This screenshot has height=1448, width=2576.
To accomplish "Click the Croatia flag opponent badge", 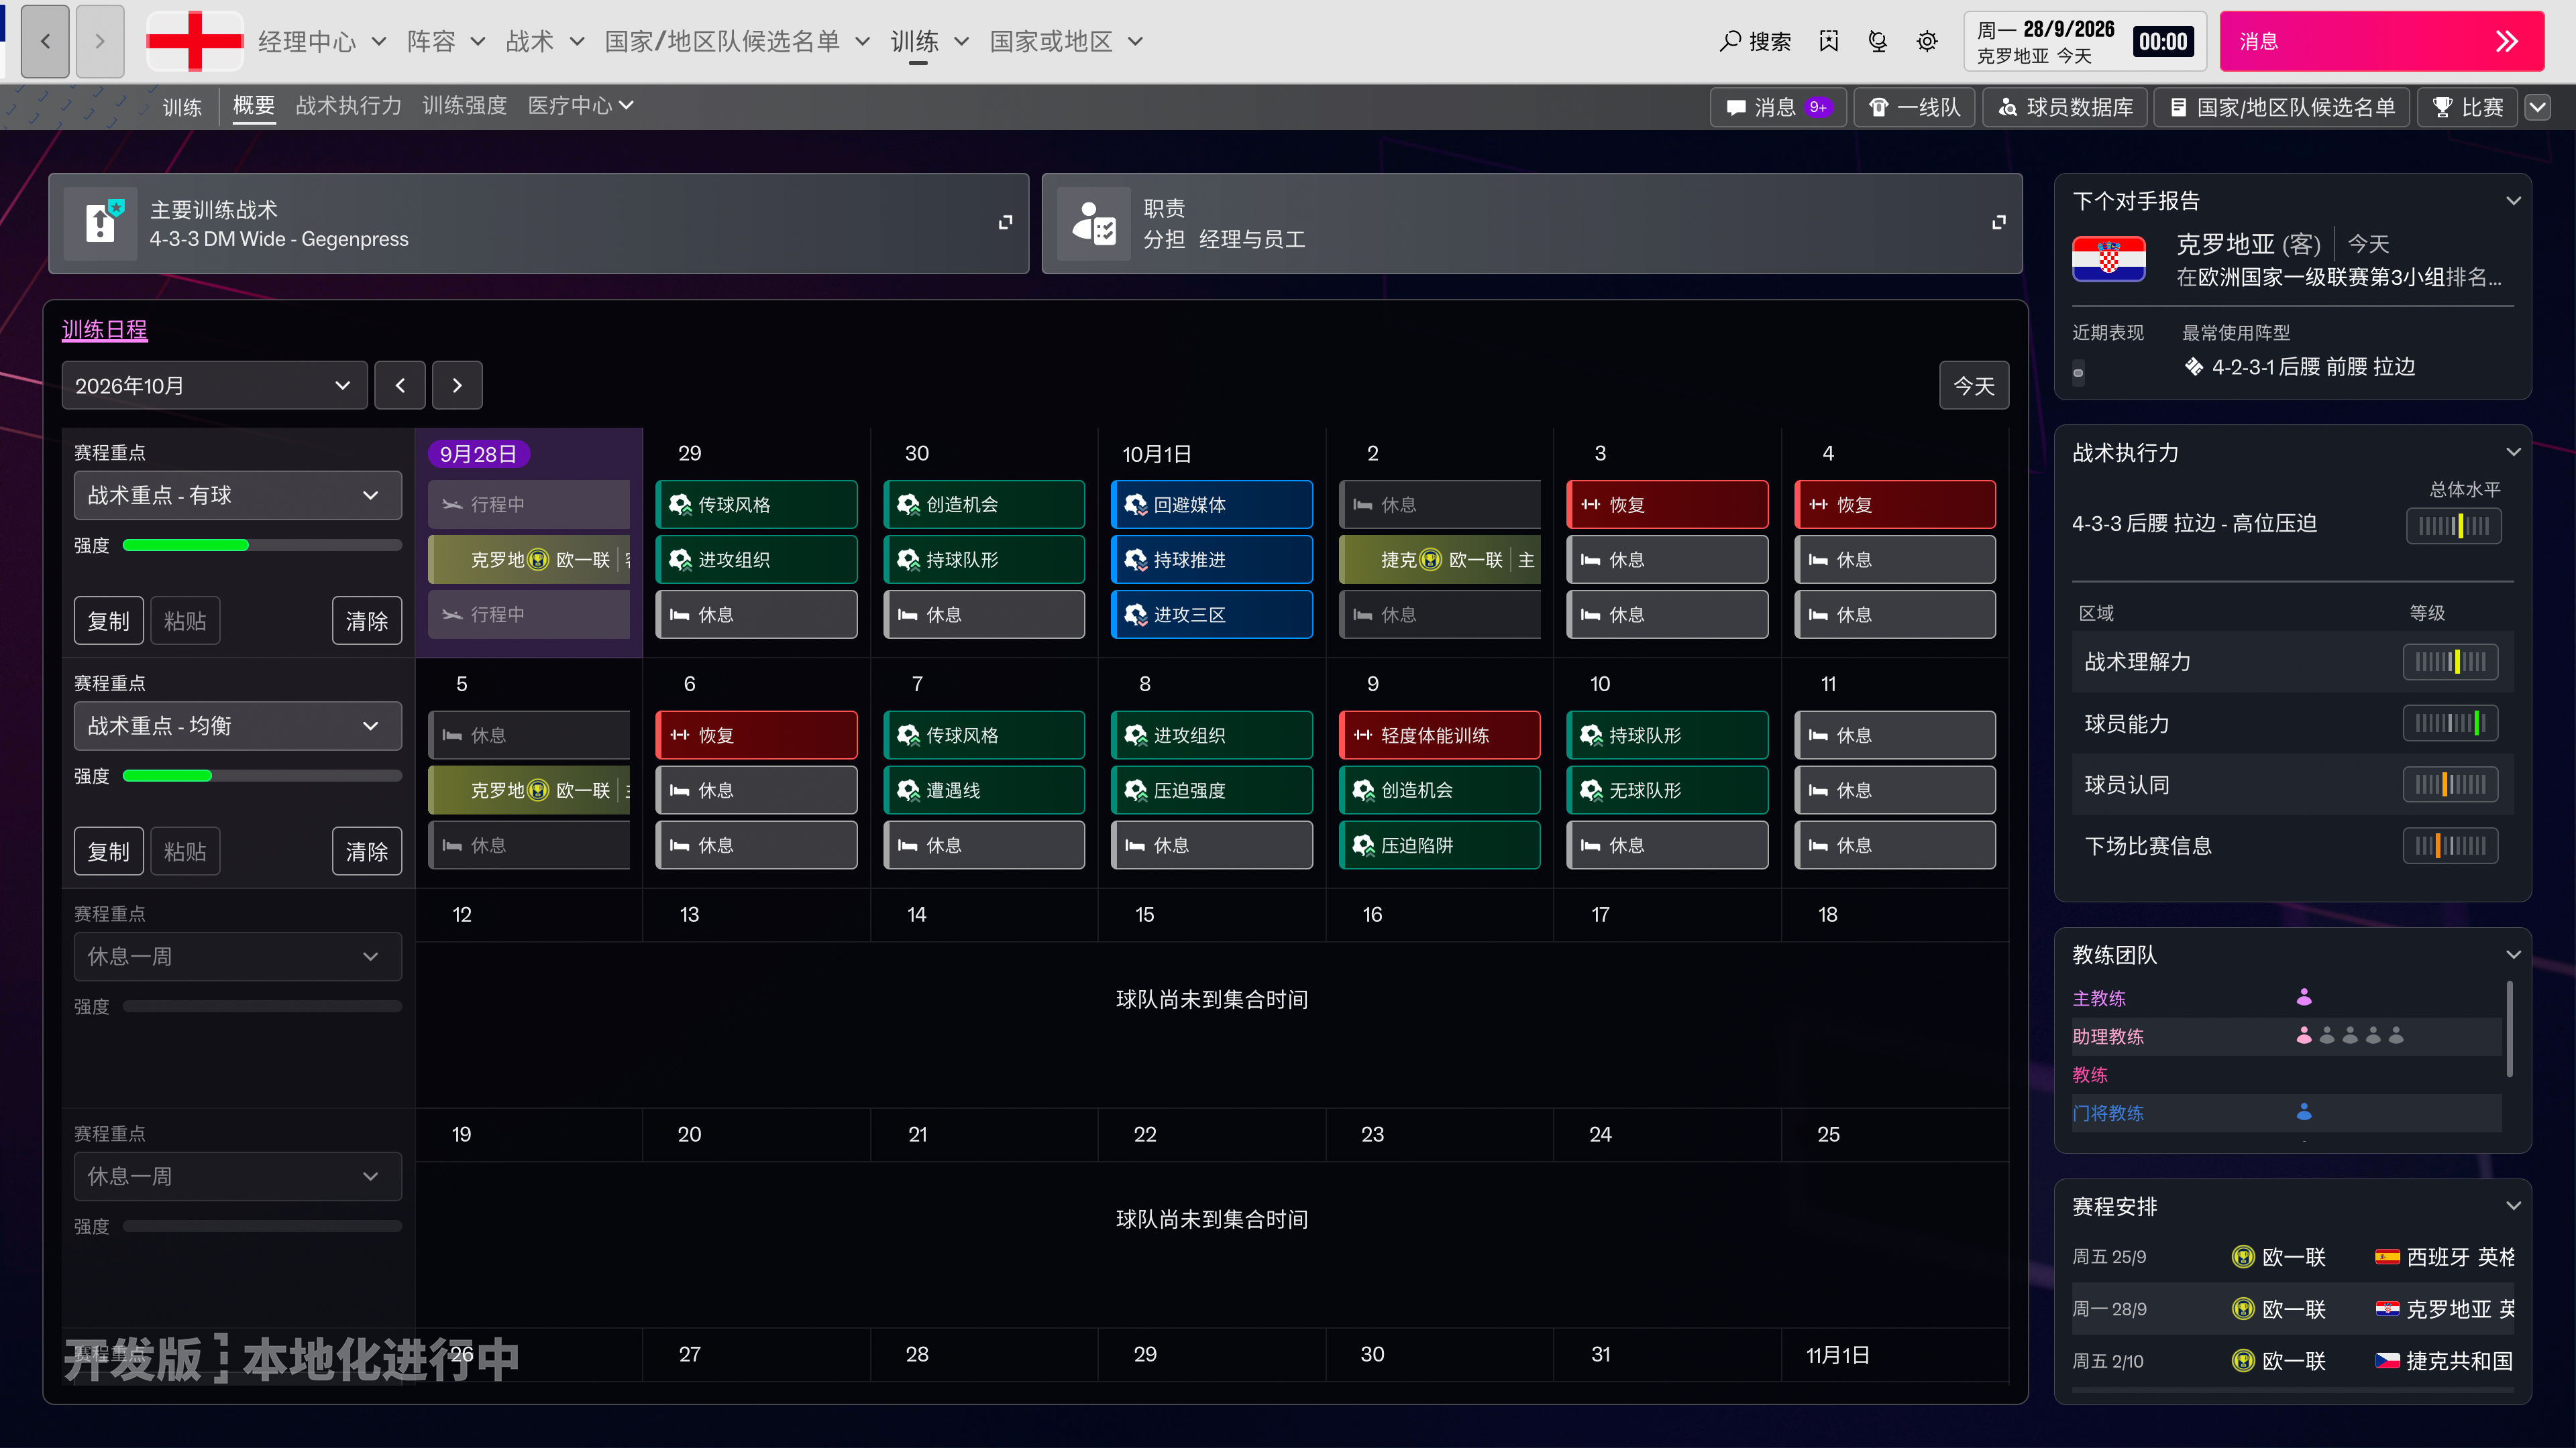I will pyautogui.click(x=2108, y=260).
